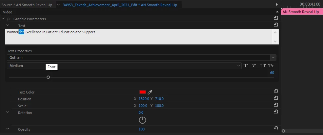The image size is (323, 135).
Task: Click the Scale label
Action: click(22, 106)
